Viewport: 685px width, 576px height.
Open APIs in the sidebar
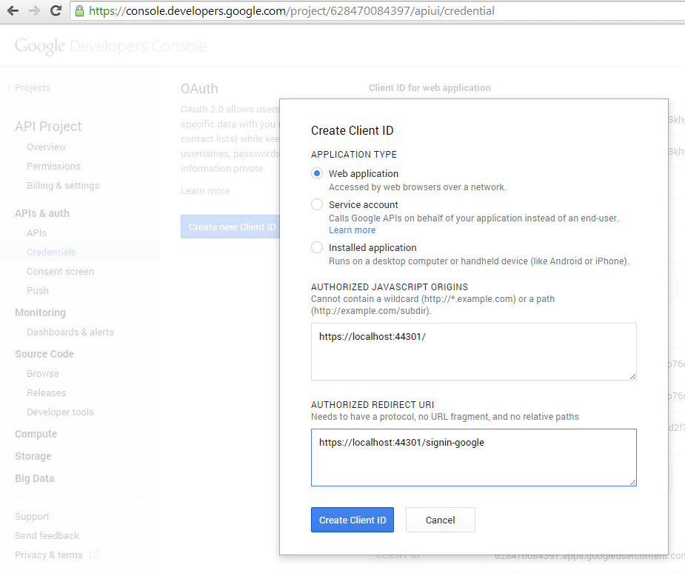coord(37,232)
